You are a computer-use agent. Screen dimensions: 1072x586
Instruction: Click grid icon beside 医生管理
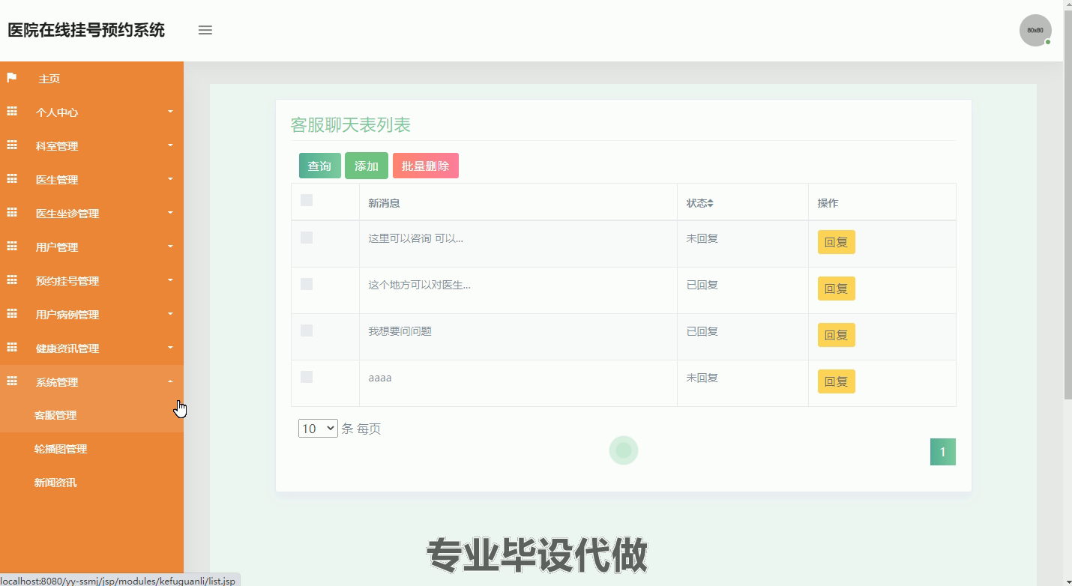[x=12, y=179]
